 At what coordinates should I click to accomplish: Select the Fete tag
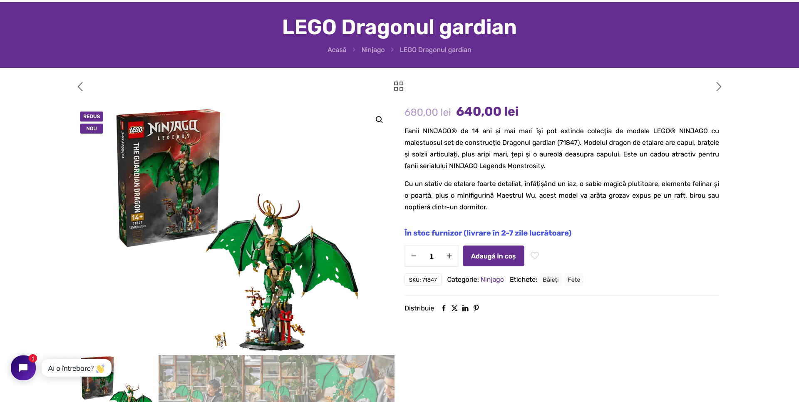(574, 280)
